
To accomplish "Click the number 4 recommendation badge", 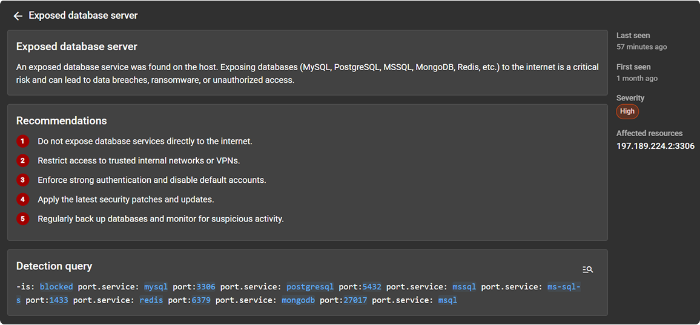I will coord(23,199).
